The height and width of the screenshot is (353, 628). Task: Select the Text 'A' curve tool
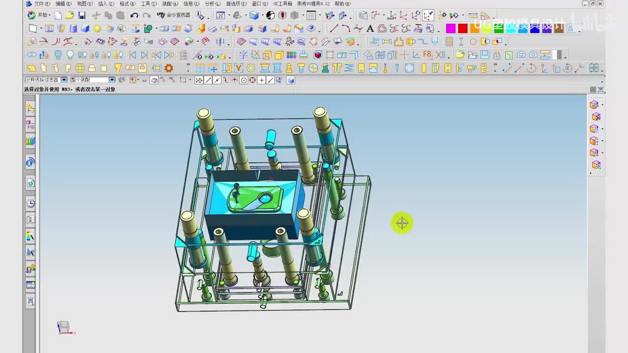click(370, 28)
